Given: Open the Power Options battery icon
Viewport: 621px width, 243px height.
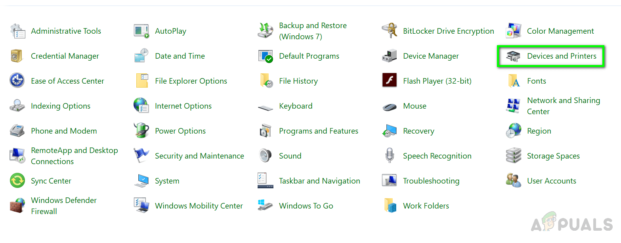Looking at the screenshot, I should [141, 131].
